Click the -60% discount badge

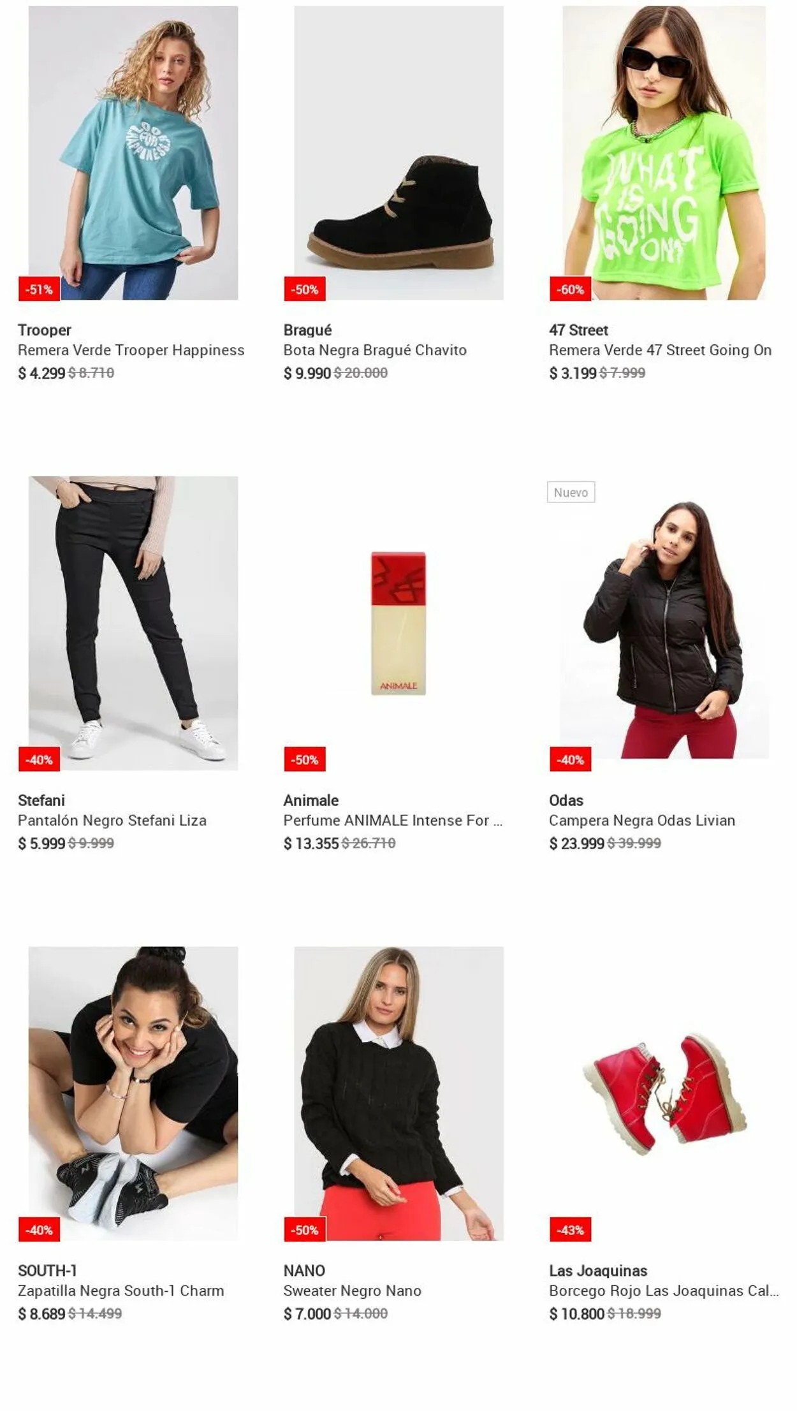click(x=570, y=289)
